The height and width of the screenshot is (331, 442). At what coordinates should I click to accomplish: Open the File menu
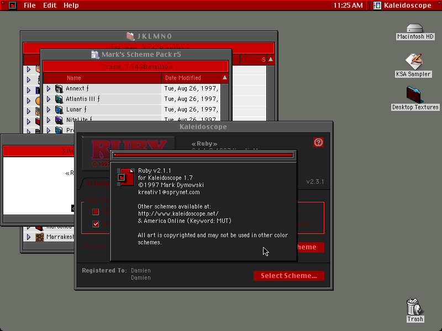pos(30,6)
